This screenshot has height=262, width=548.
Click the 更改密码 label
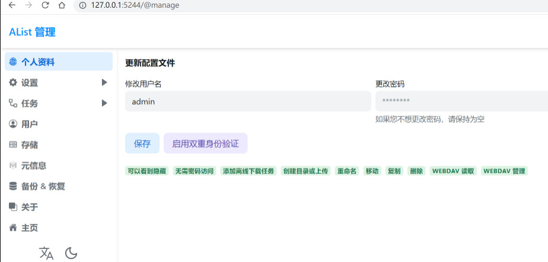(x=390, y=84)
